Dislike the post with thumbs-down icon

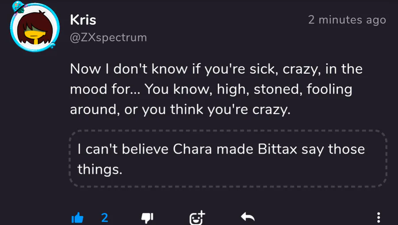[x=147, y=217]
